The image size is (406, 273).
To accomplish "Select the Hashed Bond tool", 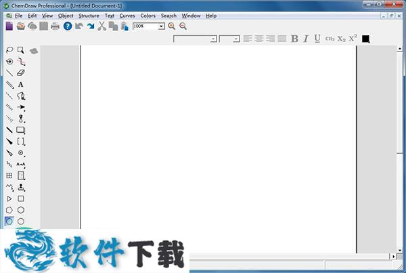I will (x=9, y=107).
